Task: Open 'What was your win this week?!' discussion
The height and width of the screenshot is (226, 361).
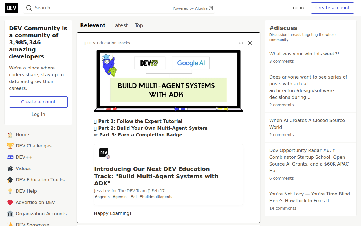Action: [x=304, y=54]
